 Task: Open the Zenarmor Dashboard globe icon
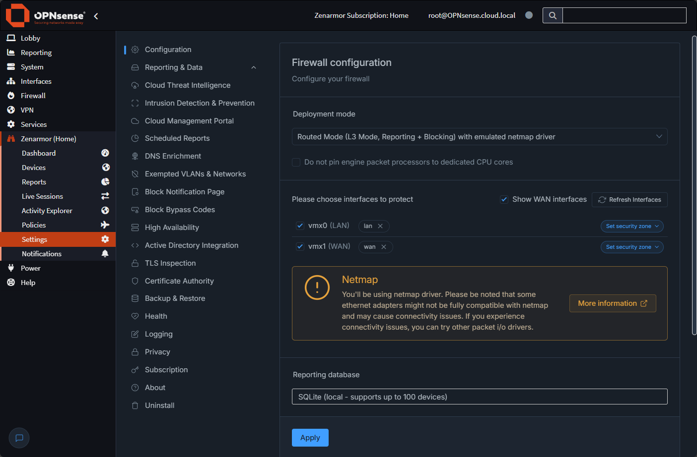pos(105,153)
